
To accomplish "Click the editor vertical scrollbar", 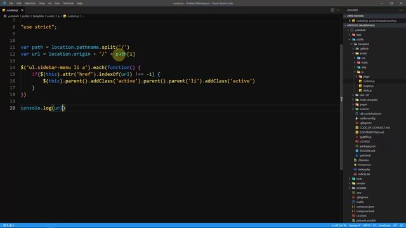I will pos(341,107).
